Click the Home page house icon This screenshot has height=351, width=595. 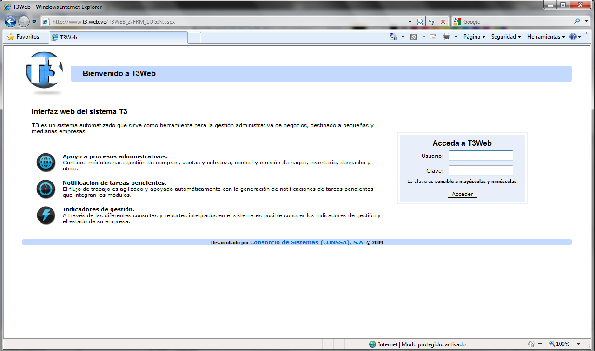(393, 37)
